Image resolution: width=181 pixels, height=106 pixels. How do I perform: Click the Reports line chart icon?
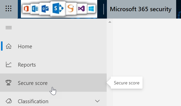[x=9, y=65]
